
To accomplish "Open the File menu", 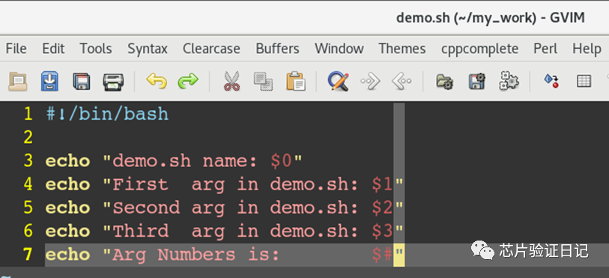I will [x=16, y=49].
